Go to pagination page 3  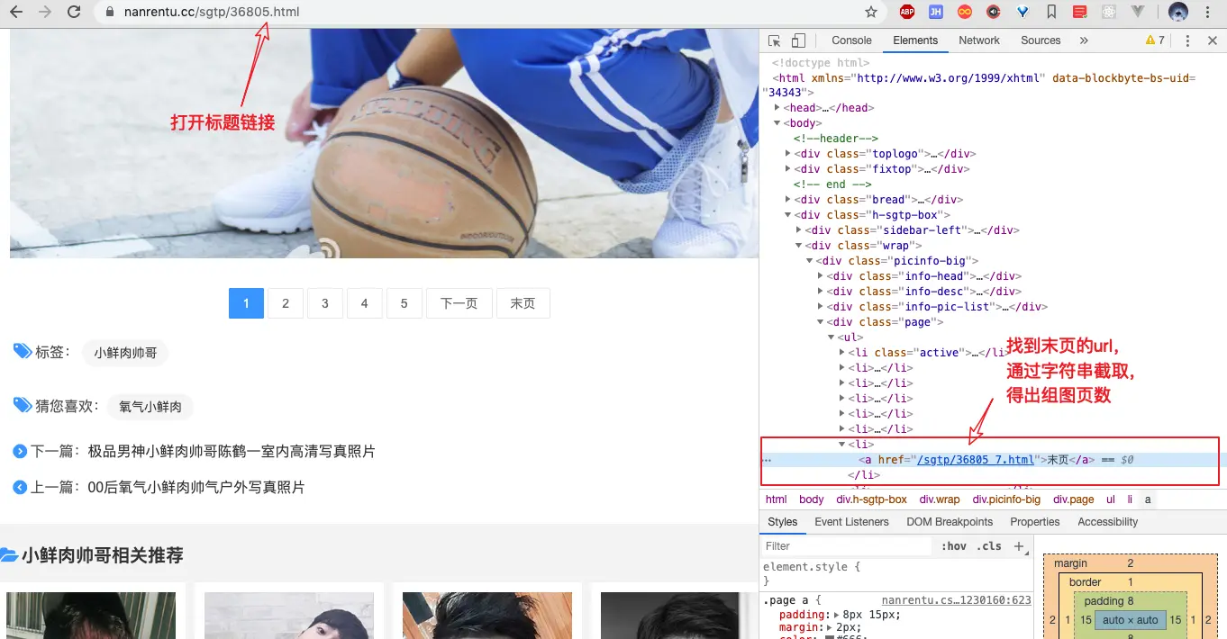325,303
